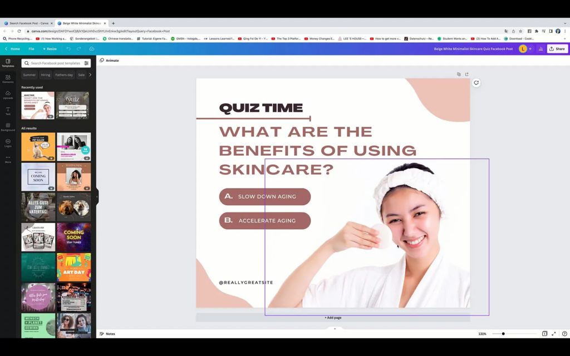Open the search filter options
This screenshot has width=570, height=356.
coord(86,63)
